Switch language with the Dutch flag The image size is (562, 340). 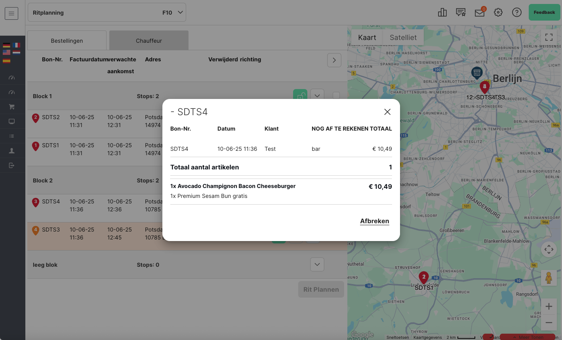pyautogui.click(x=16, y=52)
